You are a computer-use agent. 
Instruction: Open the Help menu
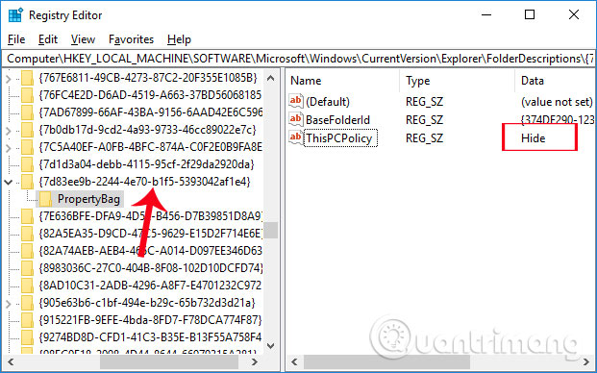(179, 39)
